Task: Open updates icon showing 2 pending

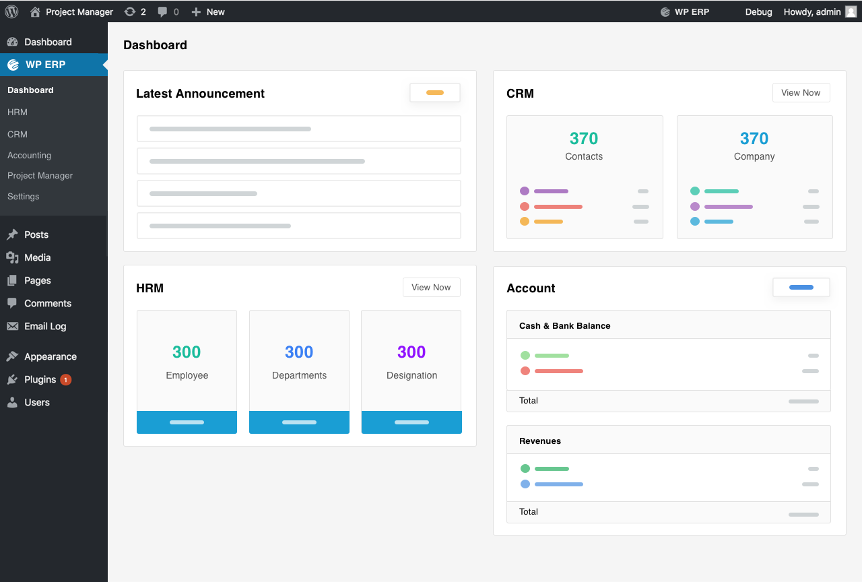Action: tap(130, 11)
